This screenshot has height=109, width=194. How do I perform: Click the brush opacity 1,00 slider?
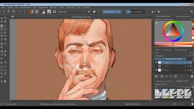tap(112, 12)
